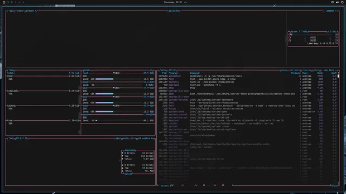This screenshot has height=194, width=346.
Task: Open the launcher icon in top bar
Action: click(x=4, y=2)
